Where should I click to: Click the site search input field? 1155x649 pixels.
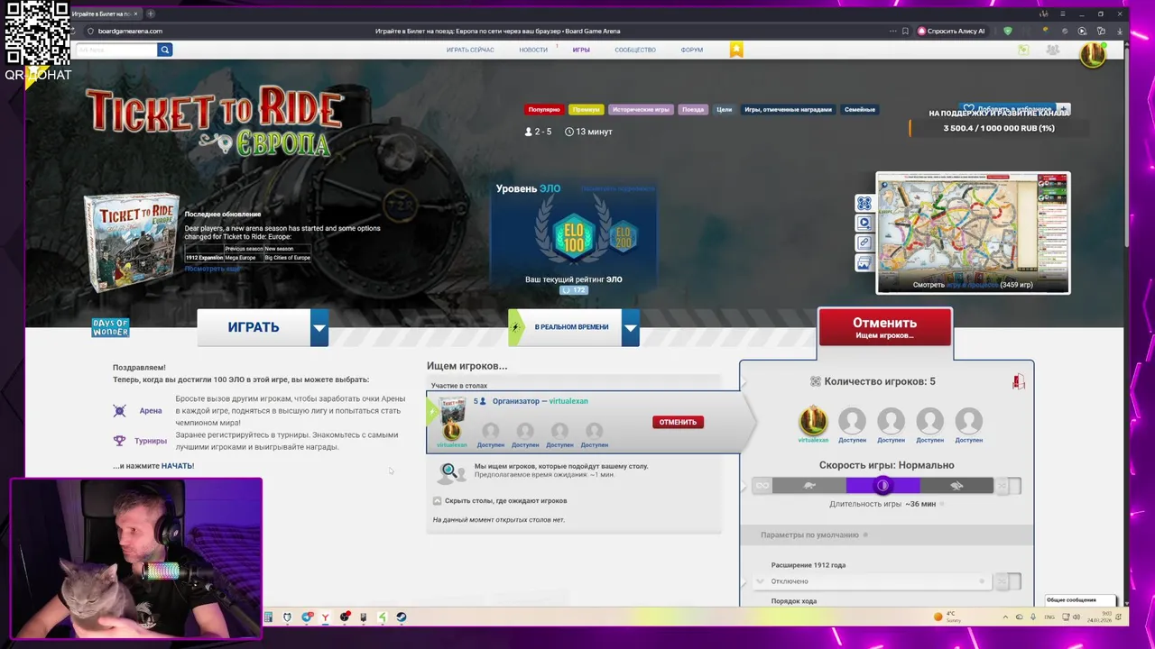coord(117,50)
